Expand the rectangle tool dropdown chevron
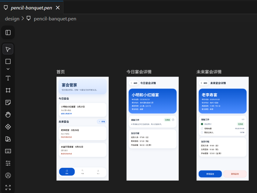 [8, 69]
